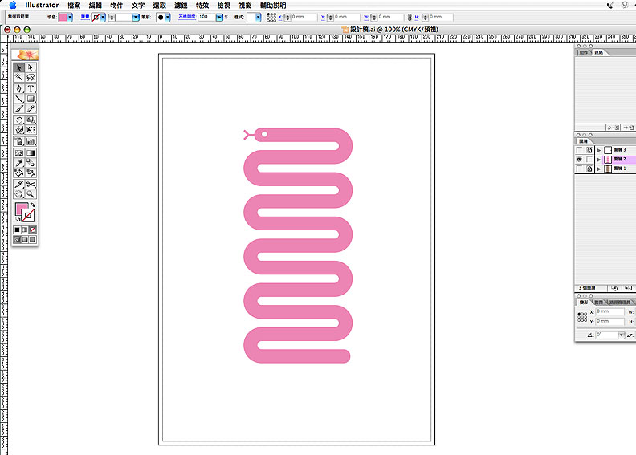The width and height of the screenshot is (636, 455).
Task: Open stroke color dropdown in control bar
Action: (x=103, y=17)
